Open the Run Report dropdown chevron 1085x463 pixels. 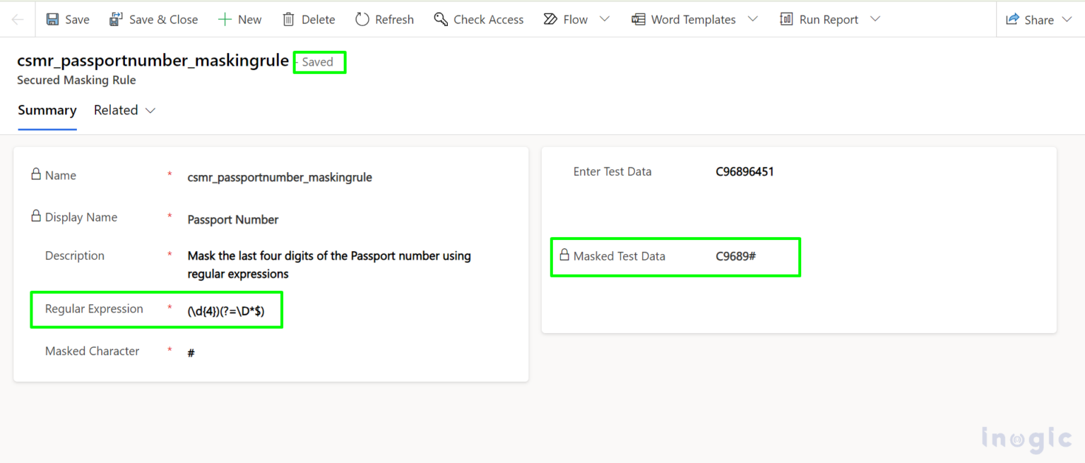876,19
